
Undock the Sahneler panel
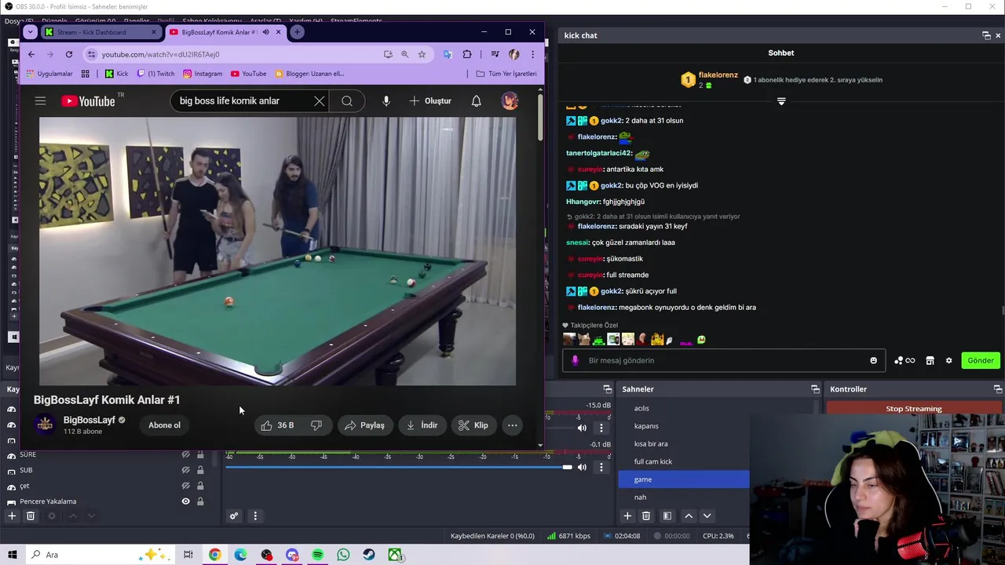(815, 389)
